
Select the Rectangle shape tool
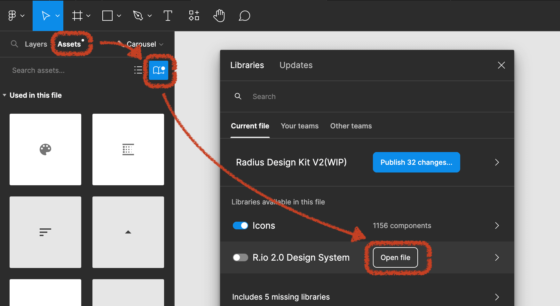(x=107, y=16)
